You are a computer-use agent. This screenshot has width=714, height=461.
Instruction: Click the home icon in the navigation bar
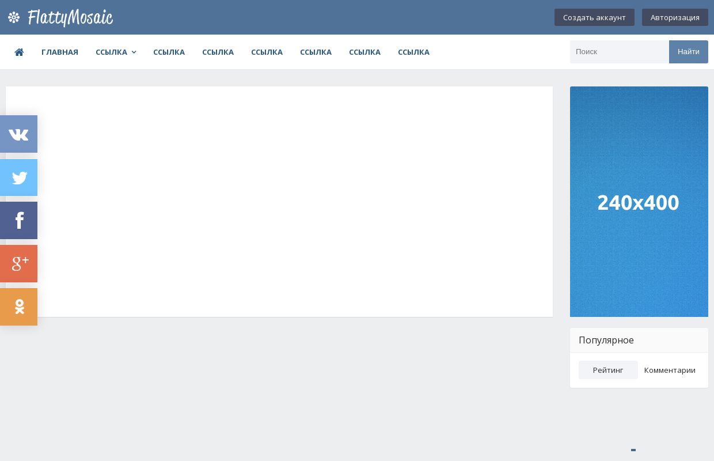19,52
